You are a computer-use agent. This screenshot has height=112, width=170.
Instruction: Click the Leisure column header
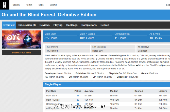tap(163, 91)
